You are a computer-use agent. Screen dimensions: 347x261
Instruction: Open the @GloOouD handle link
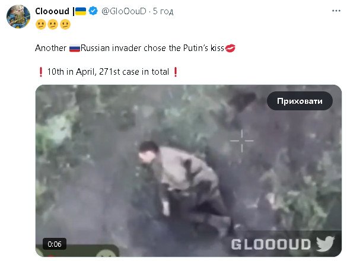(x=124, y=11)
